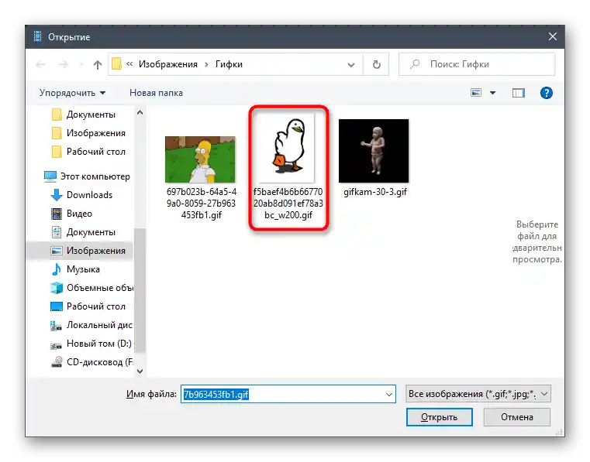Change view with the view icon

(x=476, y=92)
